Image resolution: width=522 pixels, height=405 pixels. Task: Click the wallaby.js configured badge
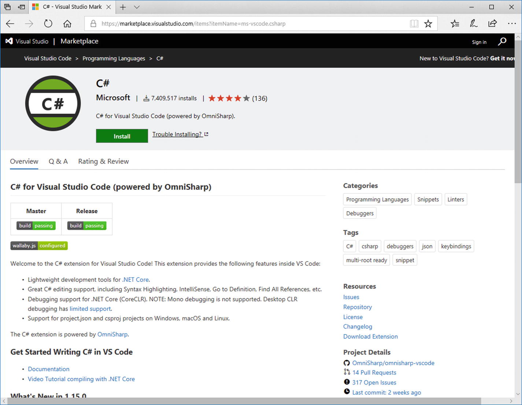39,245
